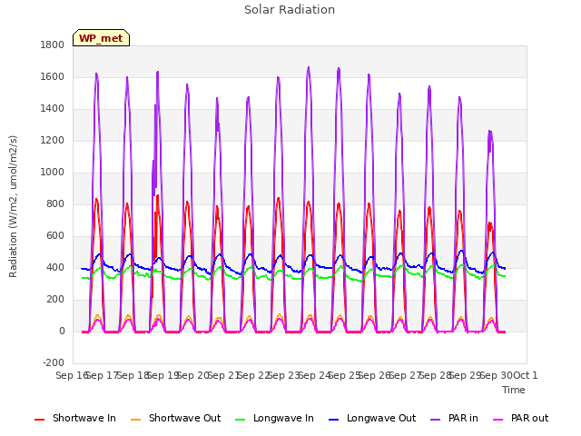Click the WP_met annotation label
581x436 pixels.
(101, 38)
